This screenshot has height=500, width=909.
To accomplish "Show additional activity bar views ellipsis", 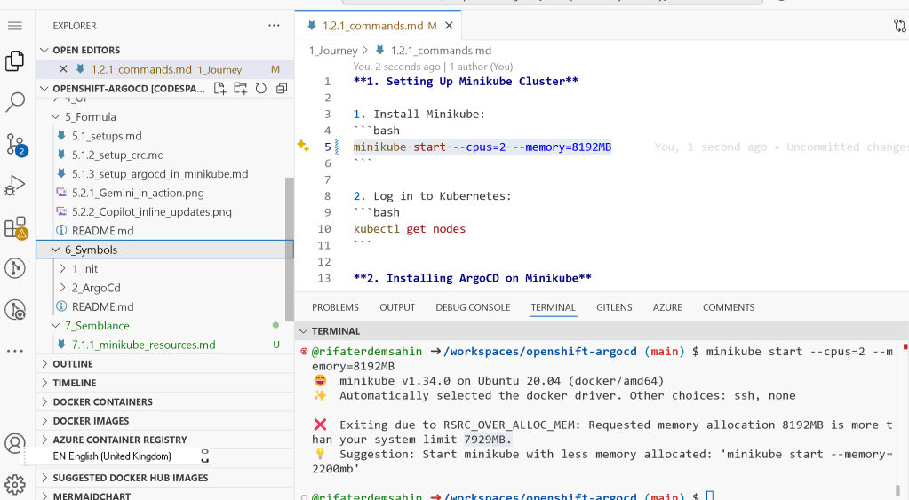I will coord(15,351).
